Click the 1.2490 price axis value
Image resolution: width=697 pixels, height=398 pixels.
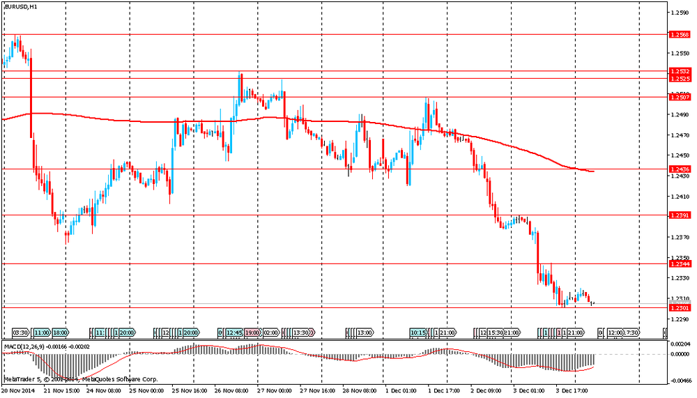coord(680,115)
